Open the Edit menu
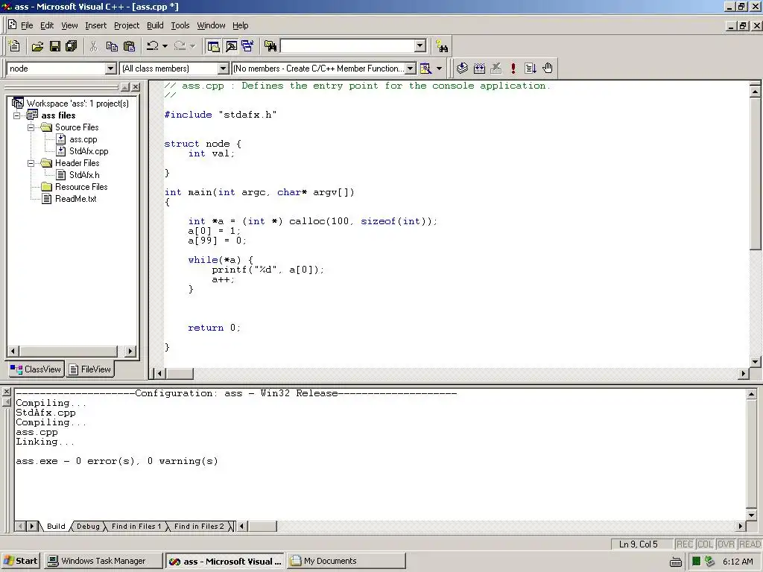 (47, 25)
